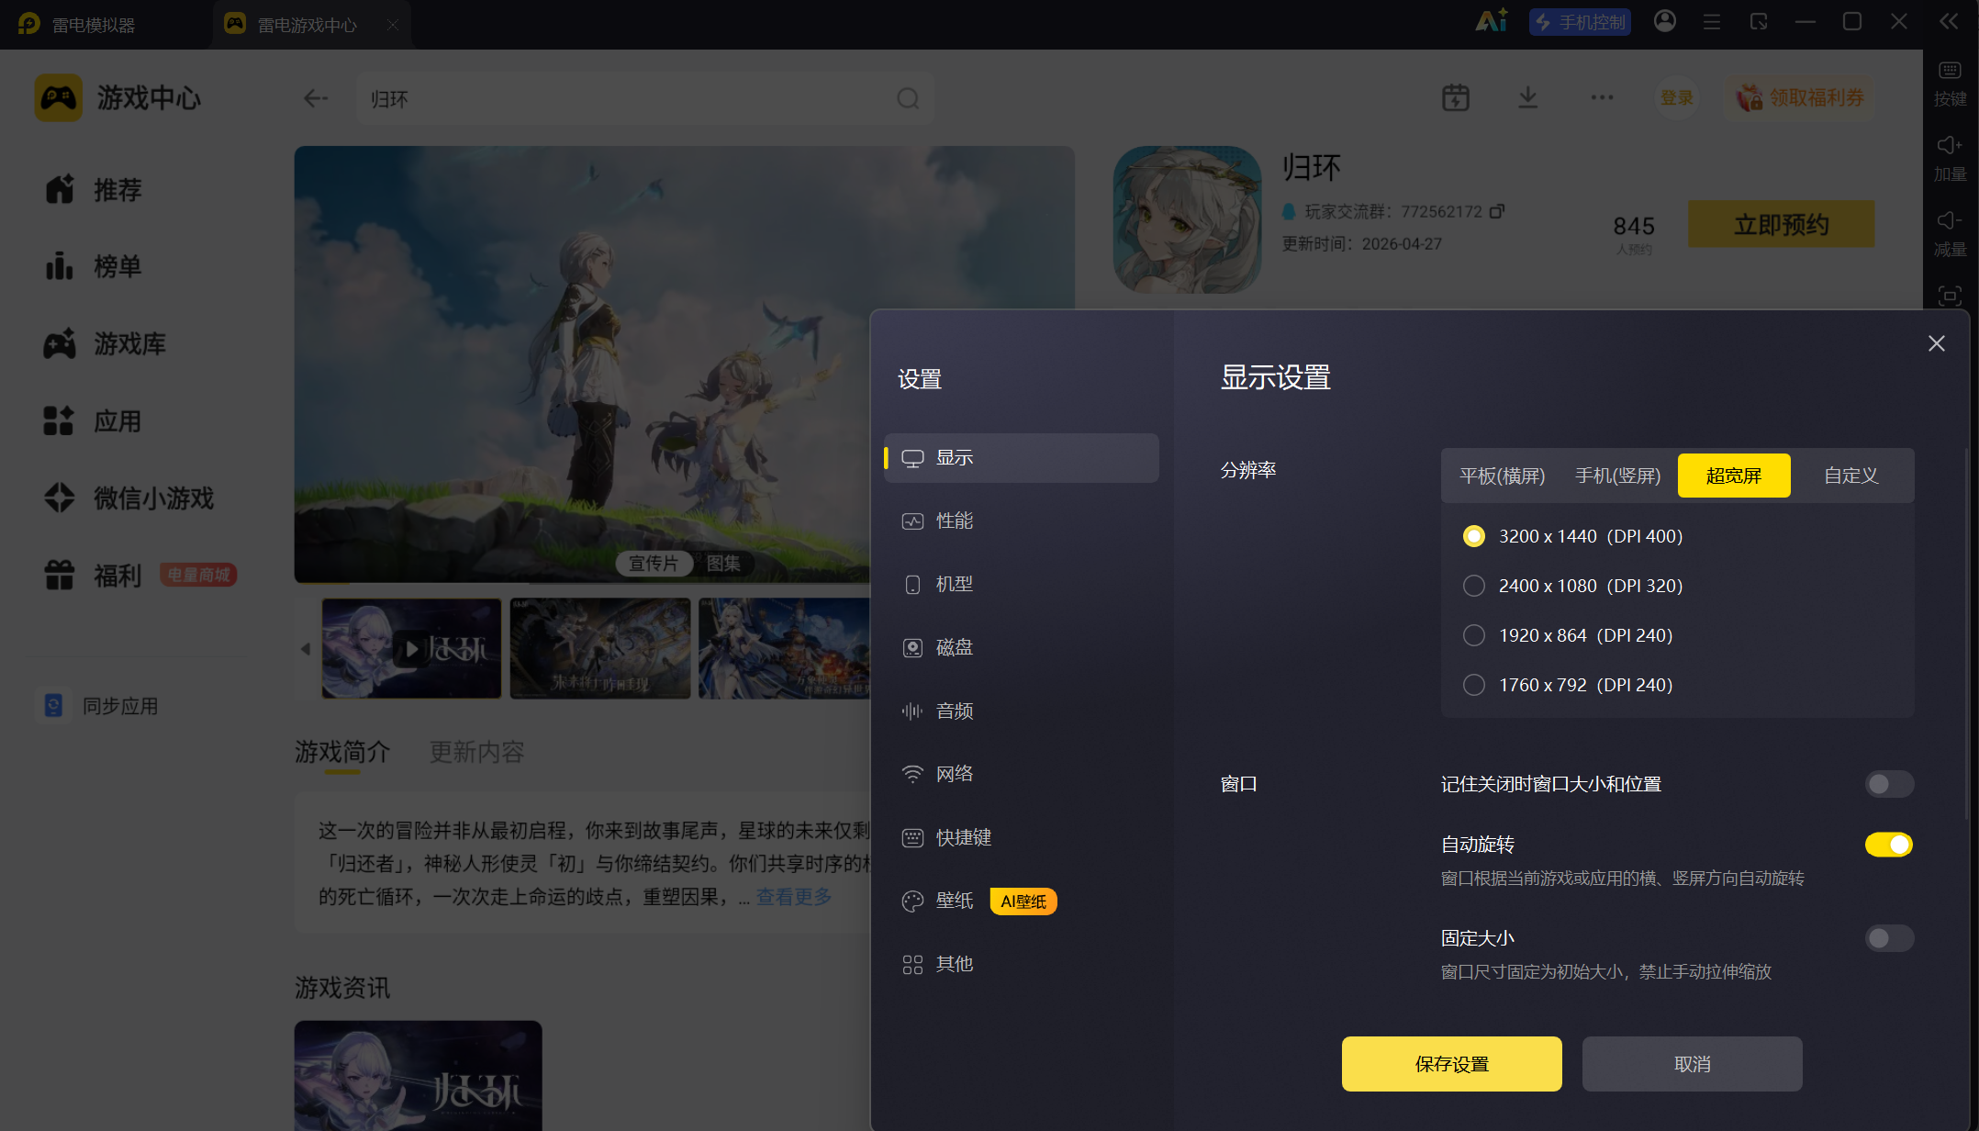Click the 登录 button

coord(1677,97)
